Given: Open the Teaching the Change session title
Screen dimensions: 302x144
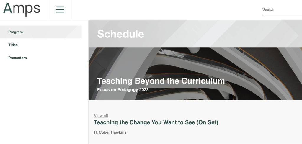Looking at the screenshot, I should (x=156, y=122).
